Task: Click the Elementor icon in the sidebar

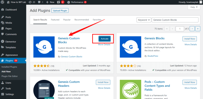Action: (x=3, y=42)
